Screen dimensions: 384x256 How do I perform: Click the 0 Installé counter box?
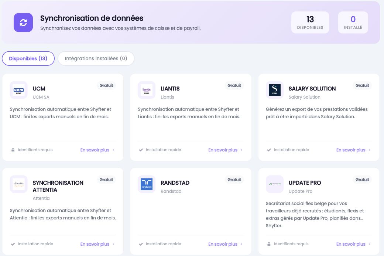click(x=353, y=22)
